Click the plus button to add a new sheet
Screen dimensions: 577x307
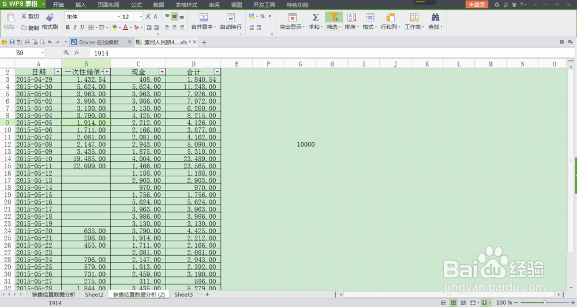[207, 294]
